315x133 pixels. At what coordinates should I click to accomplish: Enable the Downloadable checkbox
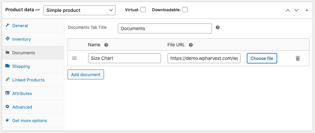[x=185, y=10]
